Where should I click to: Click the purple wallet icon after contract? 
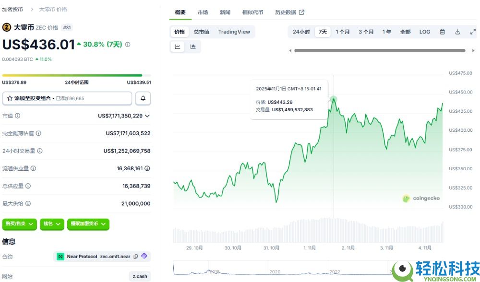pyautogui.click(x=144, y=256)
